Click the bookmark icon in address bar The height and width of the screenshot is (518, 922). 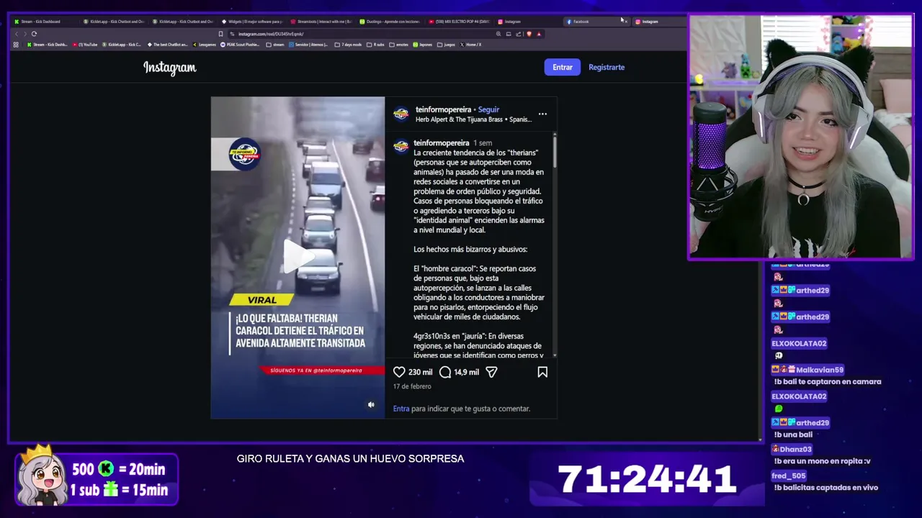pyautogui.click(x=220, y=34)
